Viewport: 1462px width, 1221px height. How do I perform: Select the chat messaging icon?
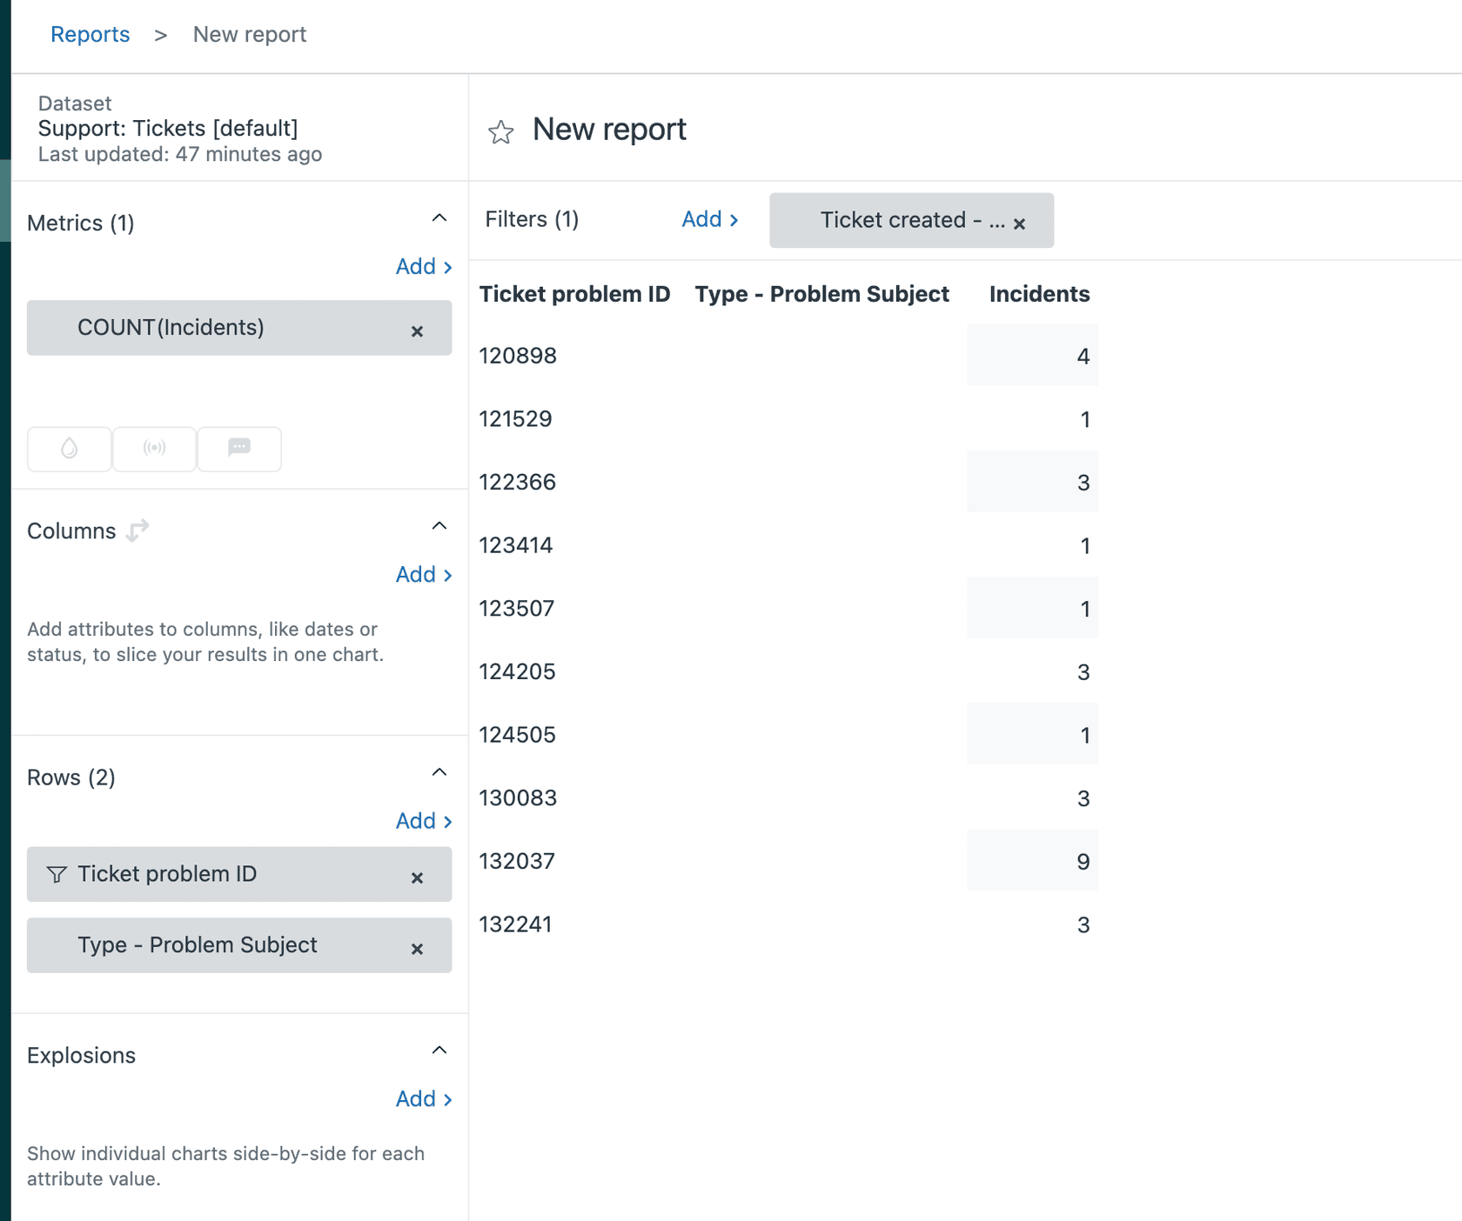click(239, 449)
